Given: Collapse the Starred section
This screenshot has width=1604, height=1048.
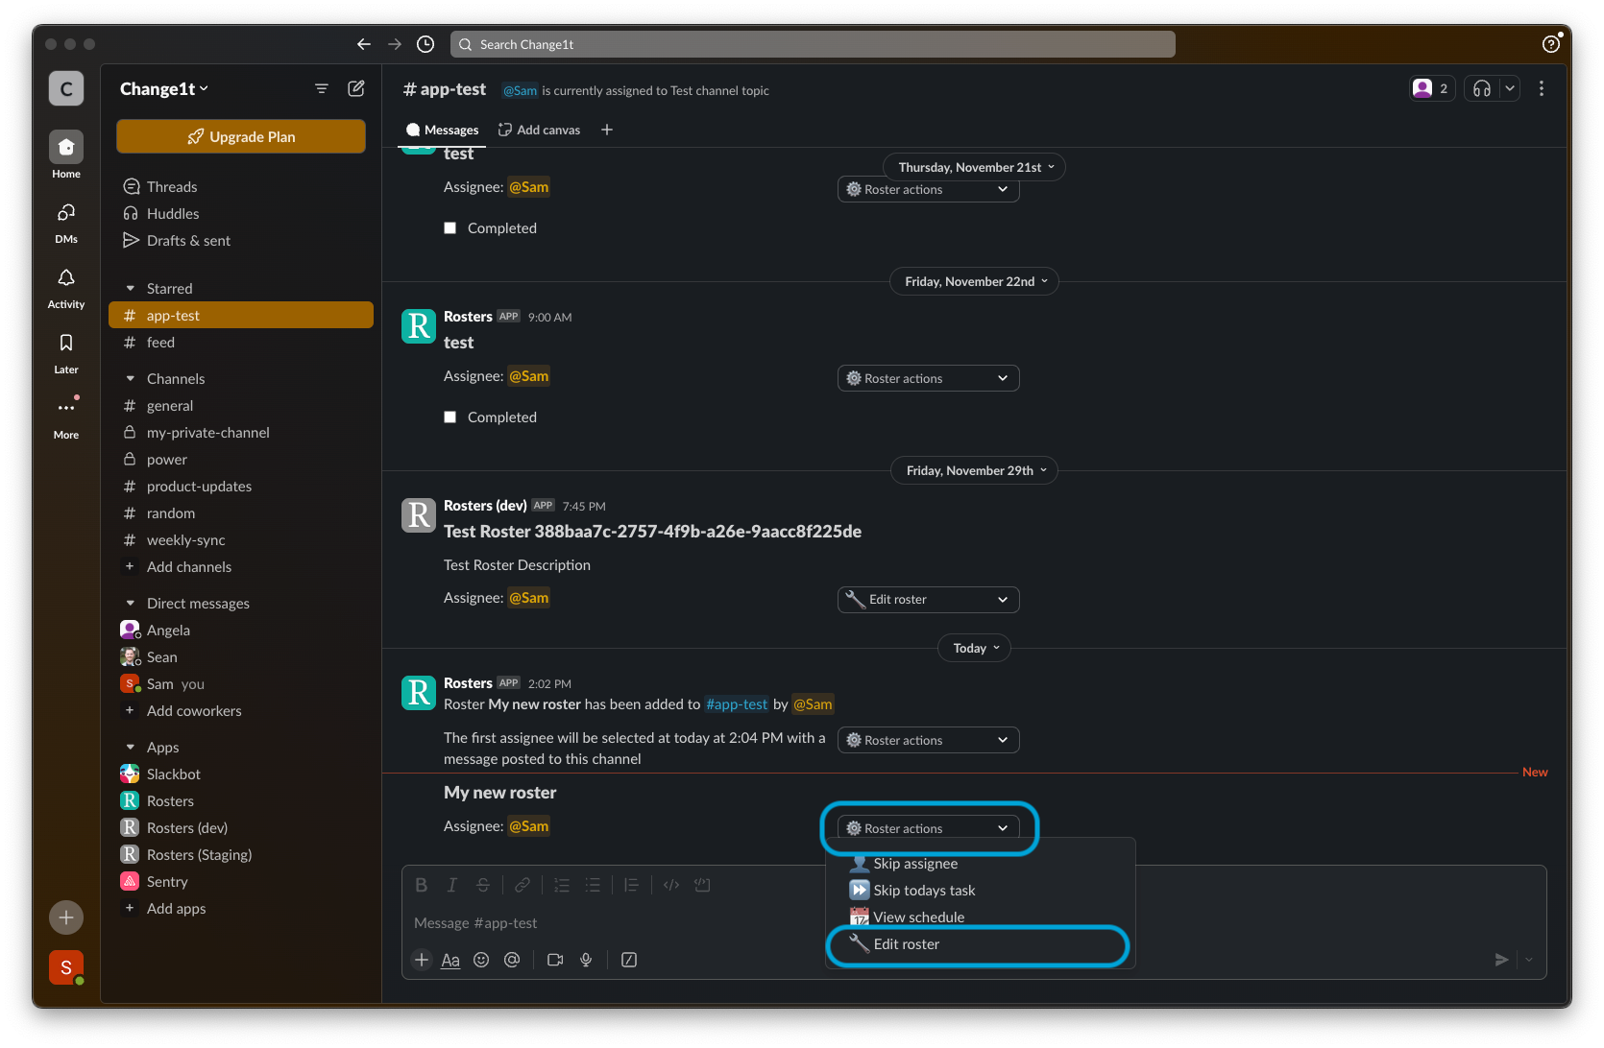Looking at the screenshot, I should pyautogui.click(x=130, y=289).
